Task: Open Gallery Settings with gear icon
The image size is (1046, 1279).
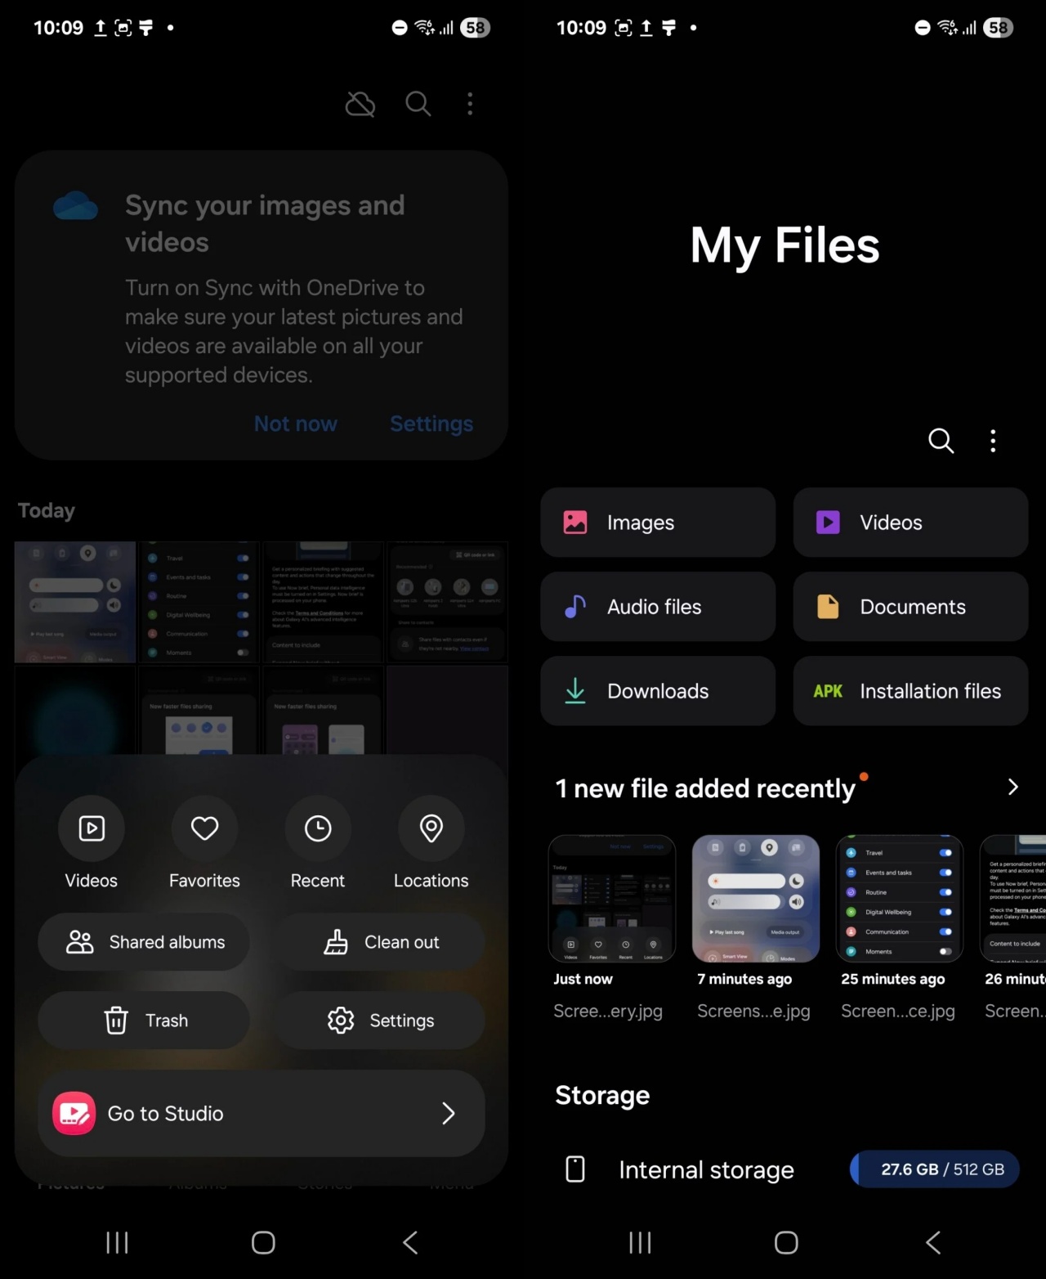Action: (380, 1021)
